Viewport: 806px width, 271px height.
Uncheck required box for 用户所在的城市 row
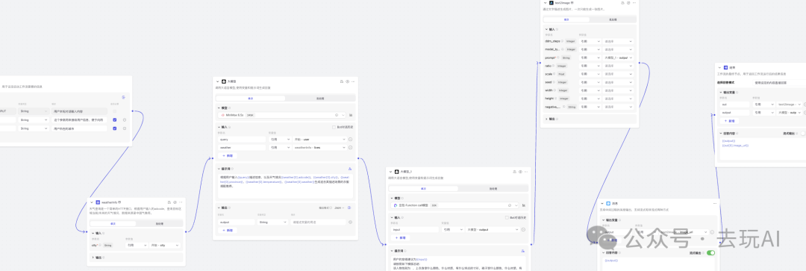click(x=115, y=128)
